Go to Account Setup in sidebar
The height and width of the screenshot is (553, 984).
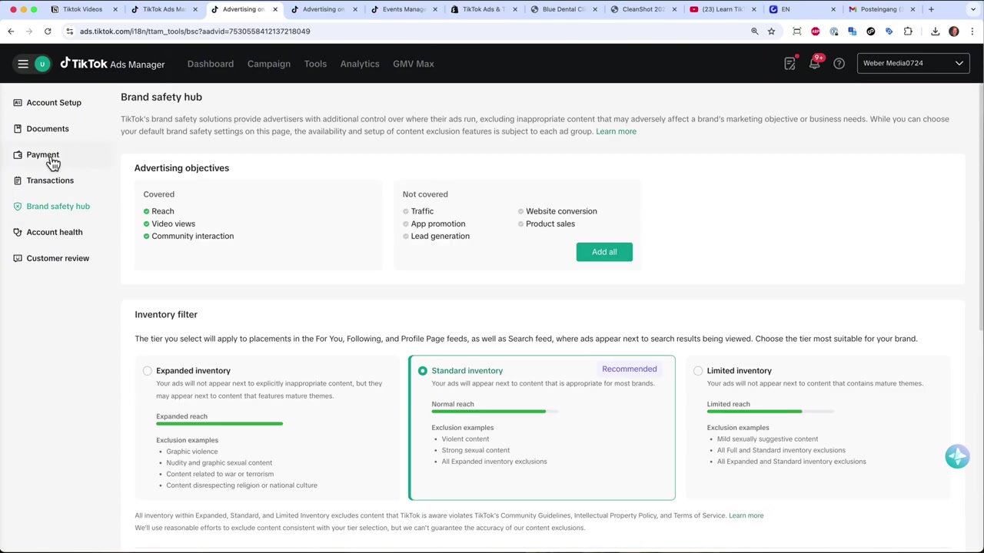click(54, 103)
